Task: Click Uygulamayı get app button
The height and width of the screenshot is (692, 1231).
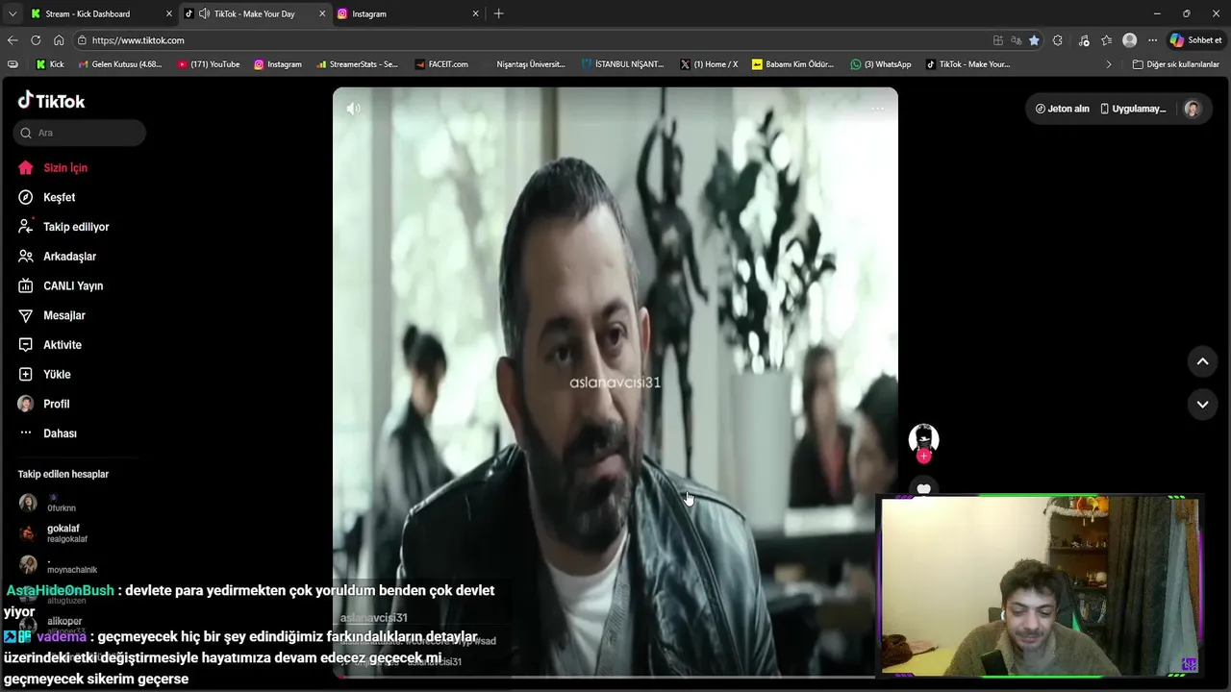Action: click(x=1133, y=109)
